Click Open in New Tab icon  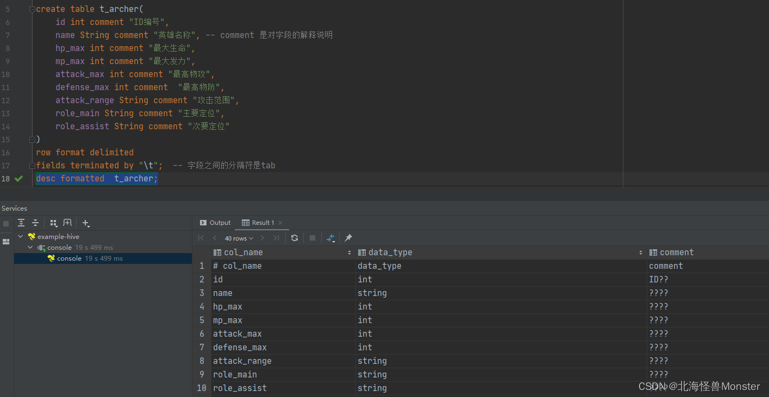[67, 223]
